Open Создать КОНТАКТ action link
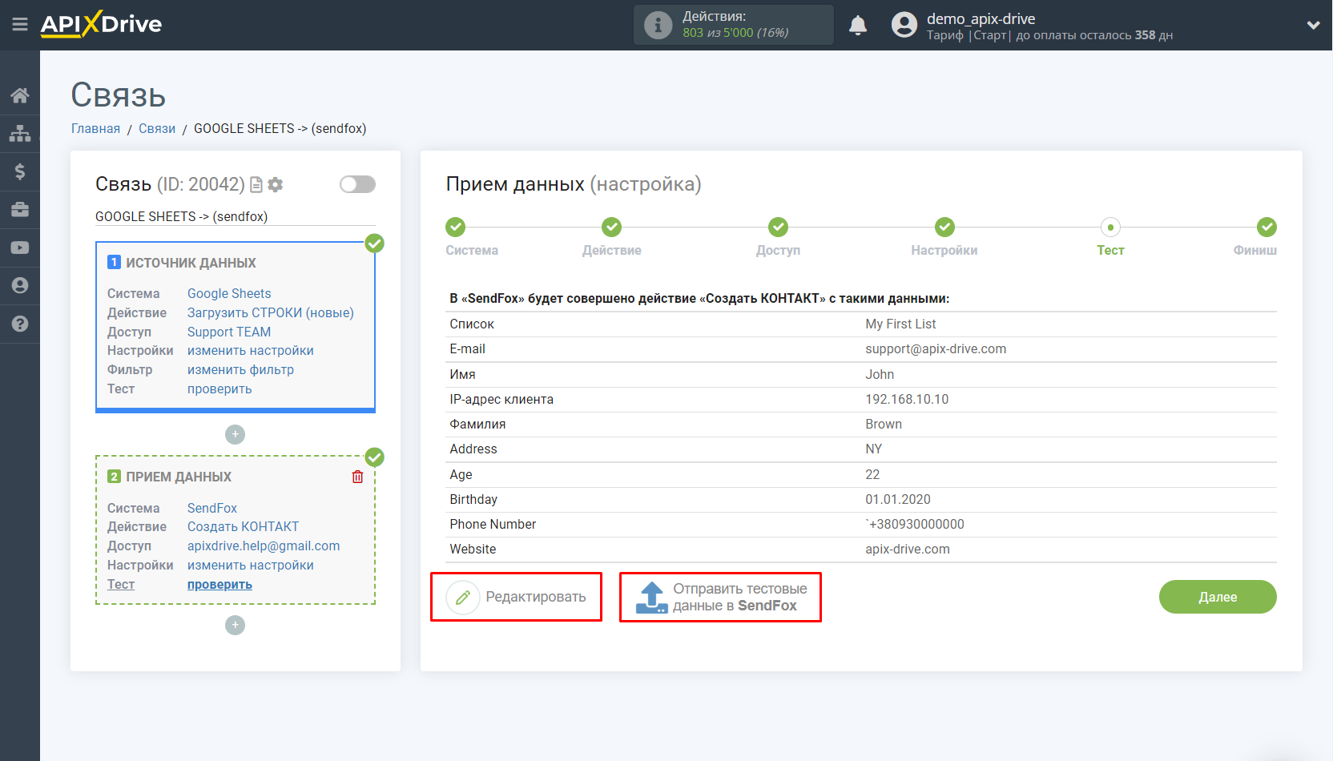Viewport: 1333px width, 761px height. coord(243,526)
